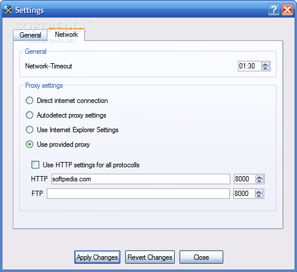Click the Settings app icon in title bar
Image resolution: width=297 pixels, height=272 pixels.
click(x=8, y=10)
